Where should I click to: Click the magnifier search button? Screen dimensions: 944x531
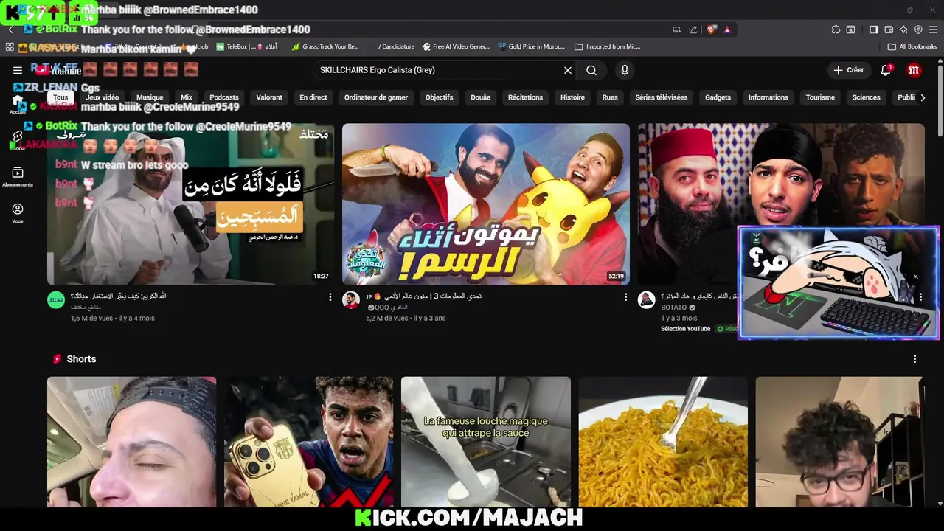coord(591,70)
